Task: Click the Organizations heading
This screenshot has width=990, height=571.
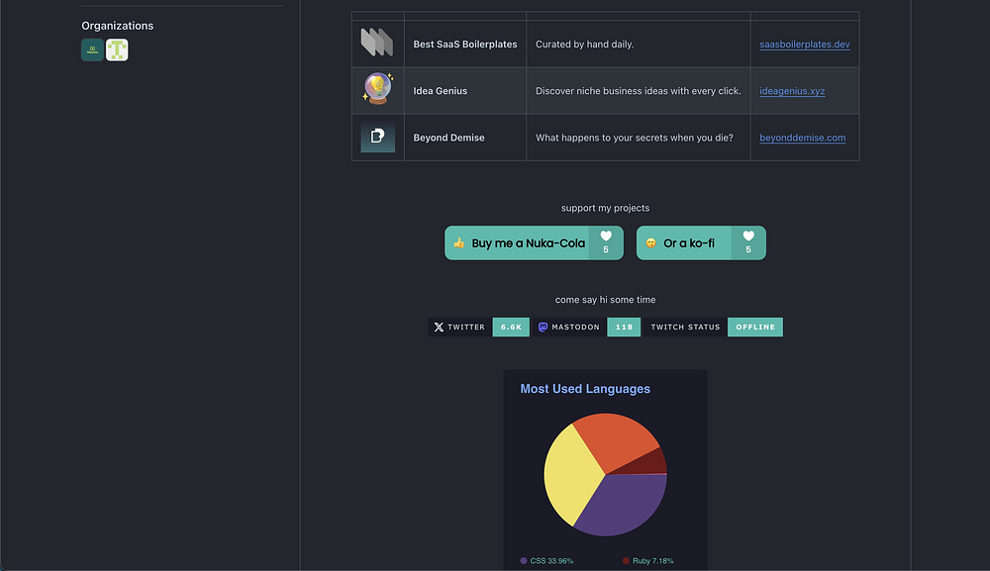Action: tap(118, 26)
